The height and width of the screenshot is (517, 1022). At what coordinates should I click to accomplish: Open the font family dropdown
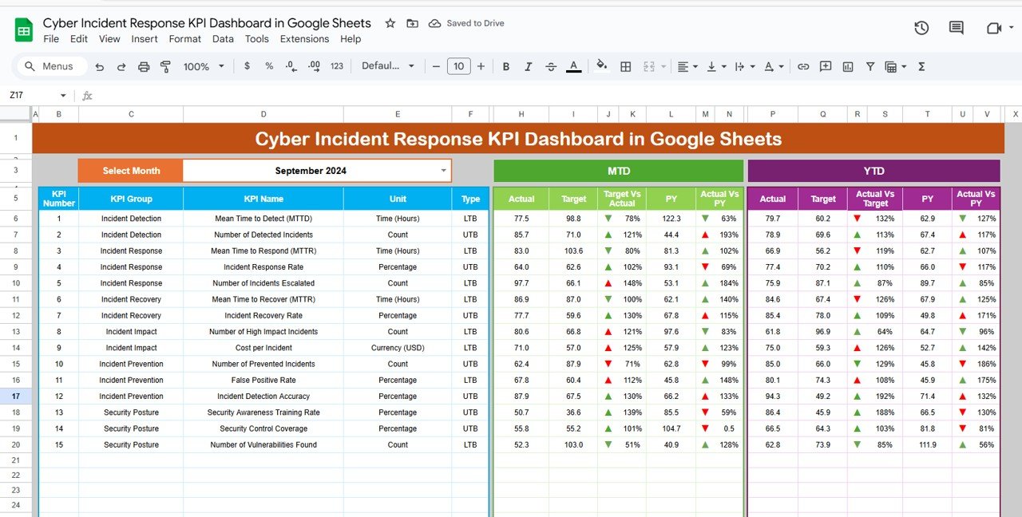388,66
